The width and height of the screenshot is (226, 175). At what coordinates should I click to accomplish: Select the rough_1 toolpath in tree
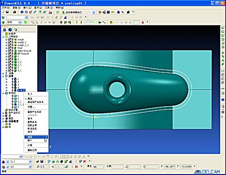tap(22, 42)
